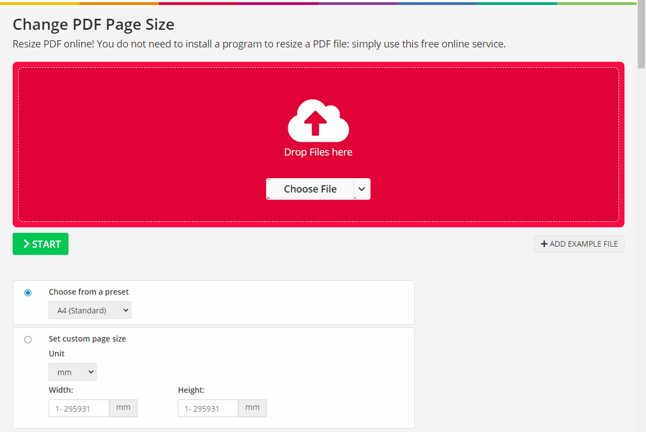Select the Set custom page size radio button
The width and height of the screenshot is (646, 432).
coord(28,339)
